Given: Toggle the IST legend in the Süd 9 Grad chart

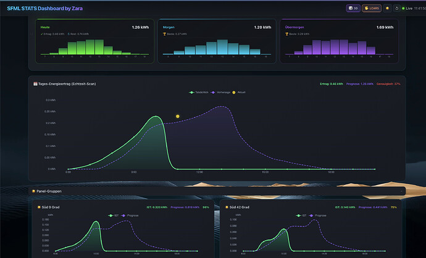Looking at the screenshot, I should [x=112, y=215].
